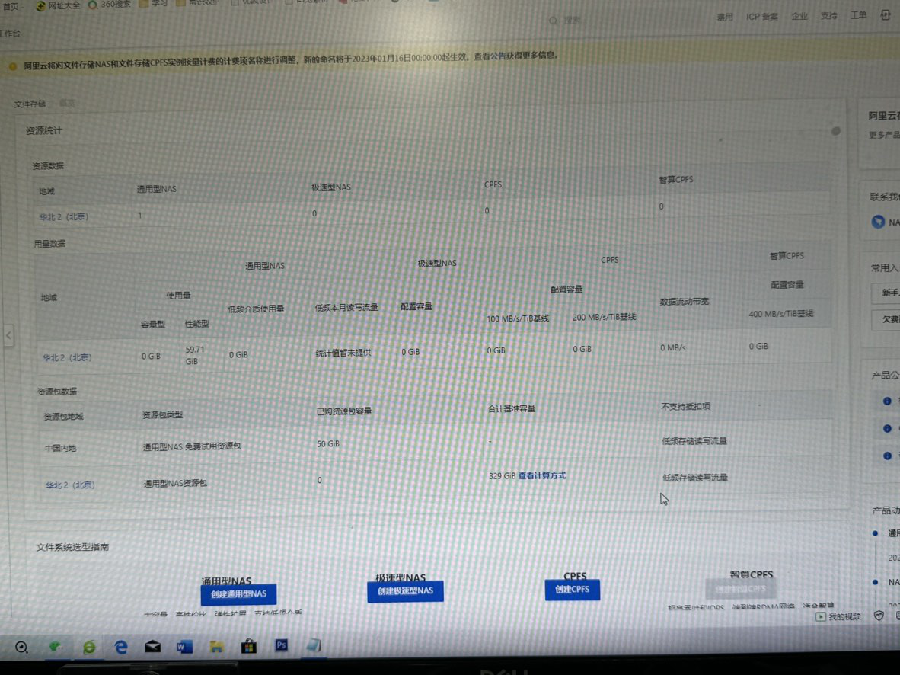
Task: Open the second blue product announcement icon
Action: pyautogui.click(x=887, y=429)
